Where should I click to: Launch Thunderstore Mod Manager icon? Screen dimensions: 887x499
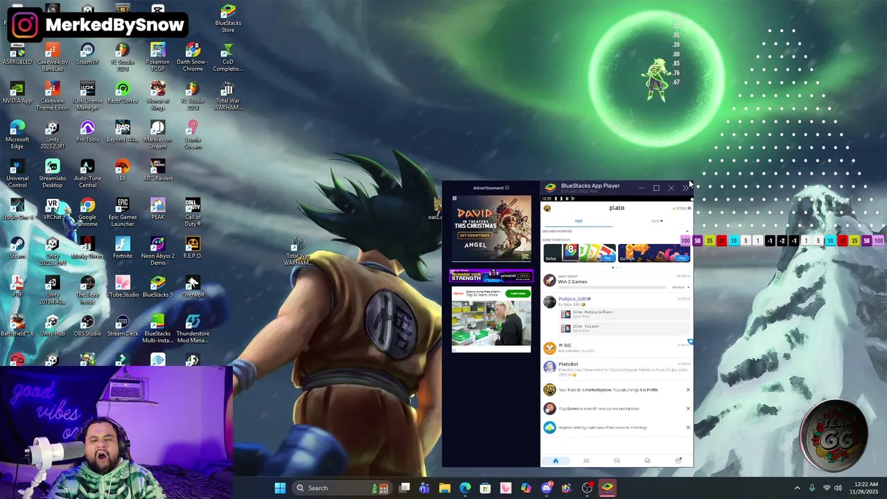[193, 329]
